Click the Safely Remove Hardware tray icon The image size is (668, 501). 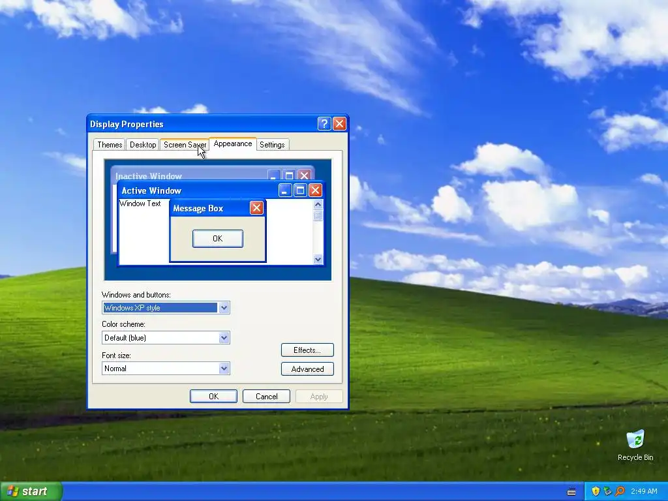[x=607, y=491]
